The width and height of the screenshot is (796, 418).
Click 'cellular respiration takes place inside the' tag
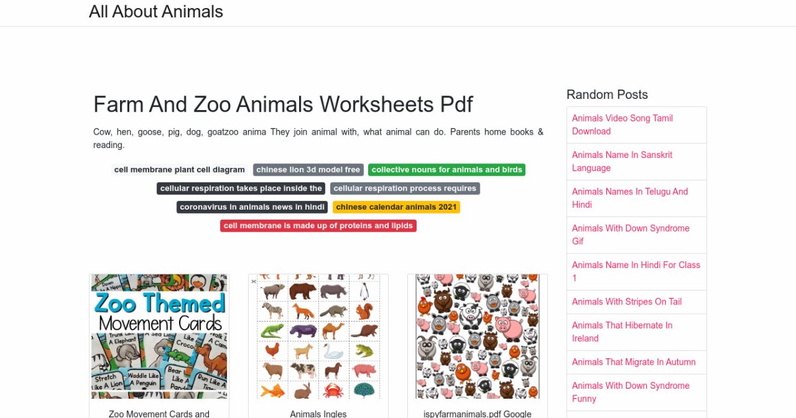point(240,188)
